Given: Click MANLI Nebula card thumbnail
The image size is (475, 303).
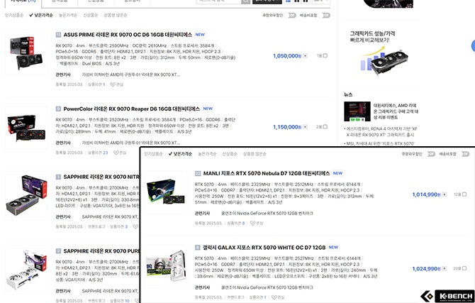Looking at the screenshot, I should (x=165, y=192).
